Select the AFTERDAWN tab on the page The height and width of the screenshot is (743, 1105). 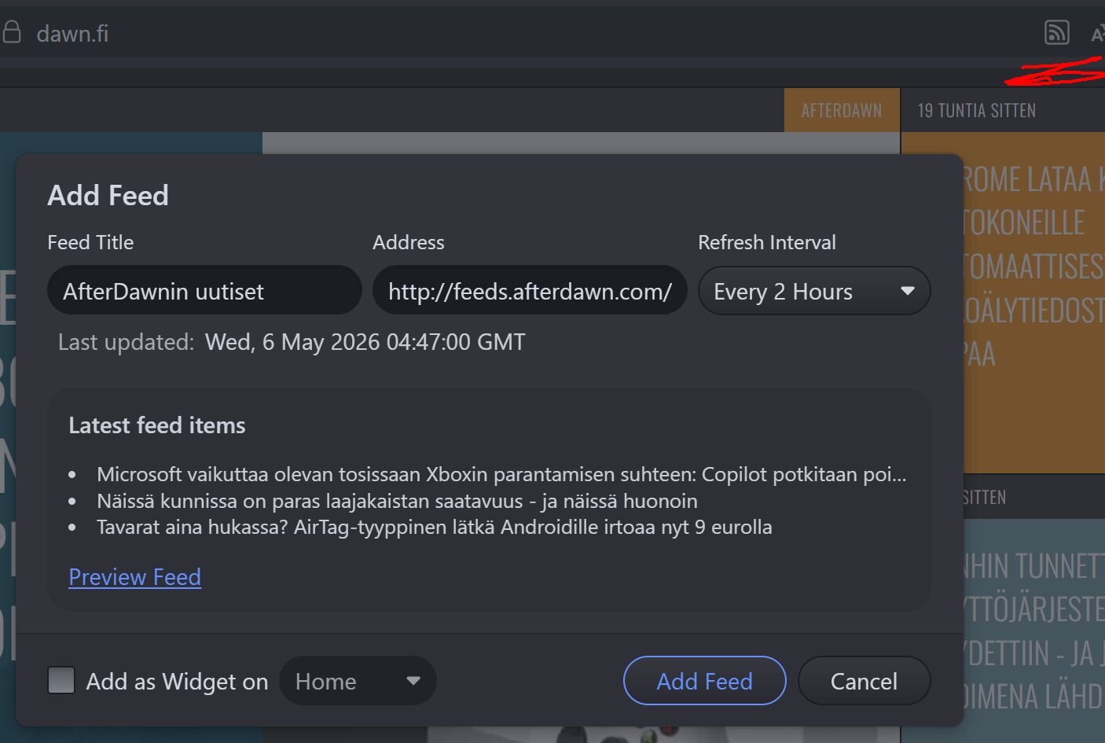tap(842, 110)
